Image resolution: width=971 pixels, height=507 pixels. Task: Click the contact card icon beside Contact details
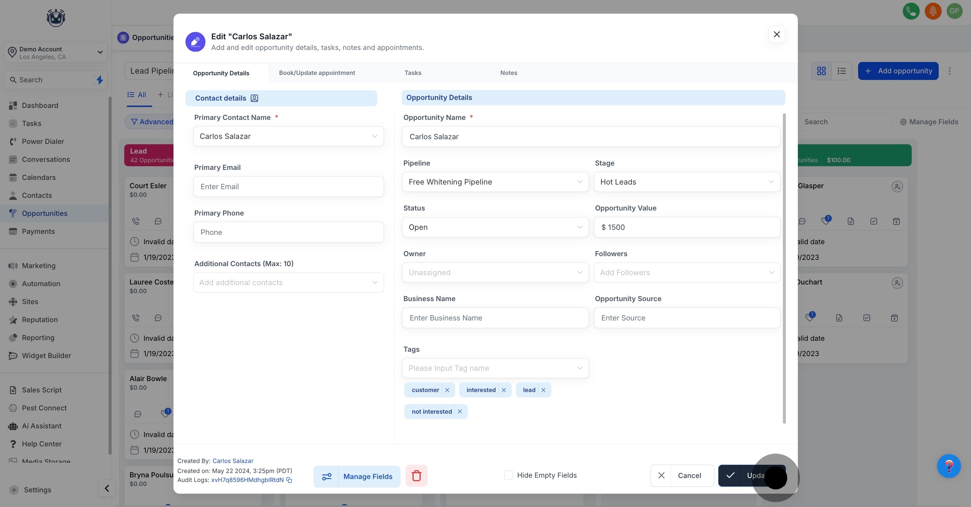click(x=254, y=98)
